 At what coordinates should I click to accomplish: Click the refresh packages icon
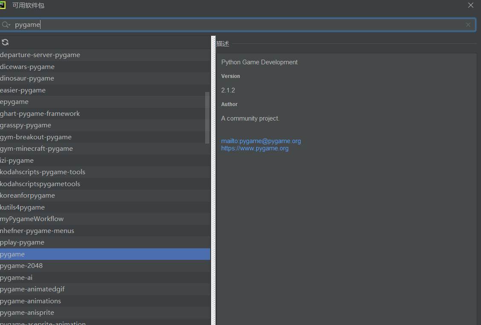[5, 42]
